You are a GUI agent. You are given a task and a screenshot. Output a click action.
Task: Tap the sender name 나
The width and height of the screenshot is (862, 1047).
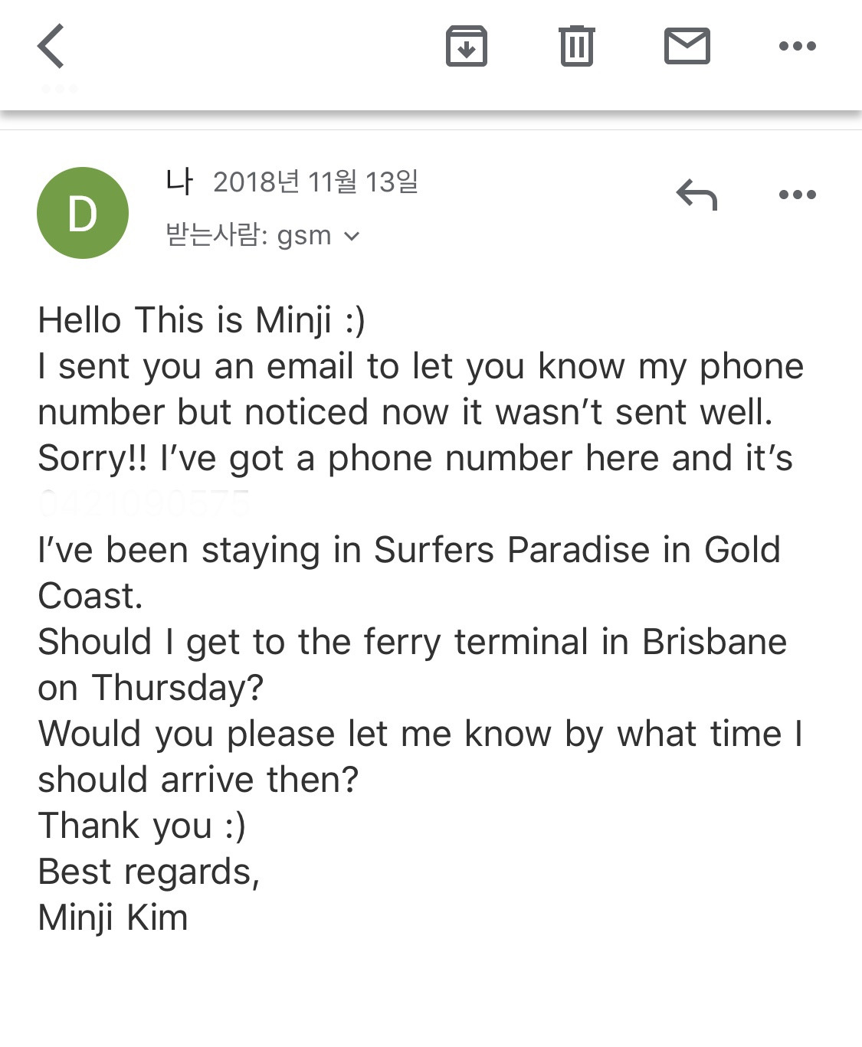(179, 182)
